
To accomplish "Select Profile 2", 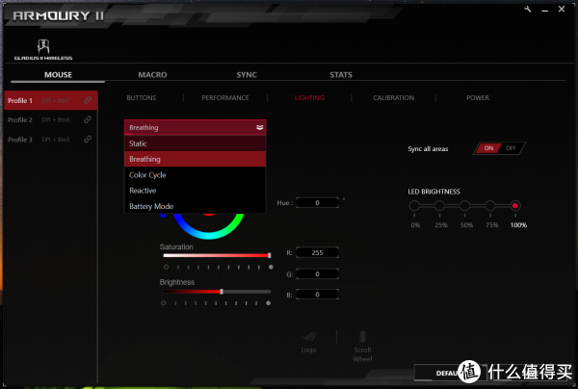I will coord(51,119).
